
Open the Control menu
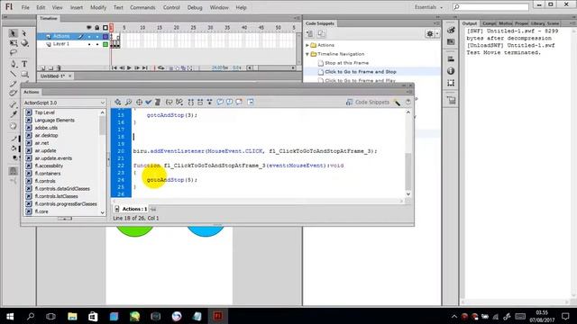171,7
